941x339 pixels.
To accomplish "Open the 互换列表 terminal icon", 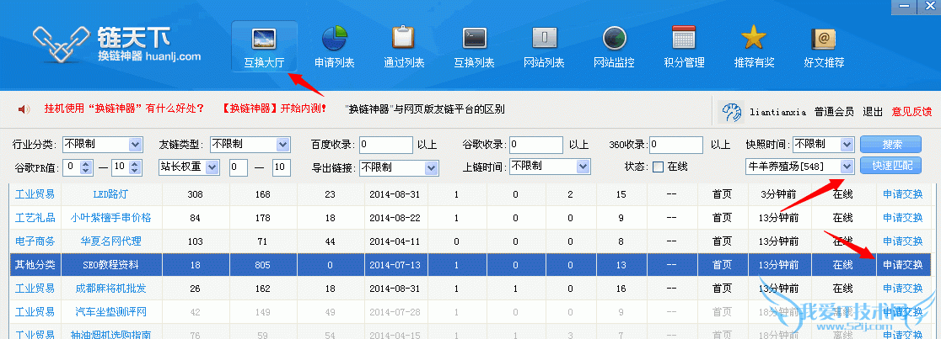I will [x=474, y=39].
